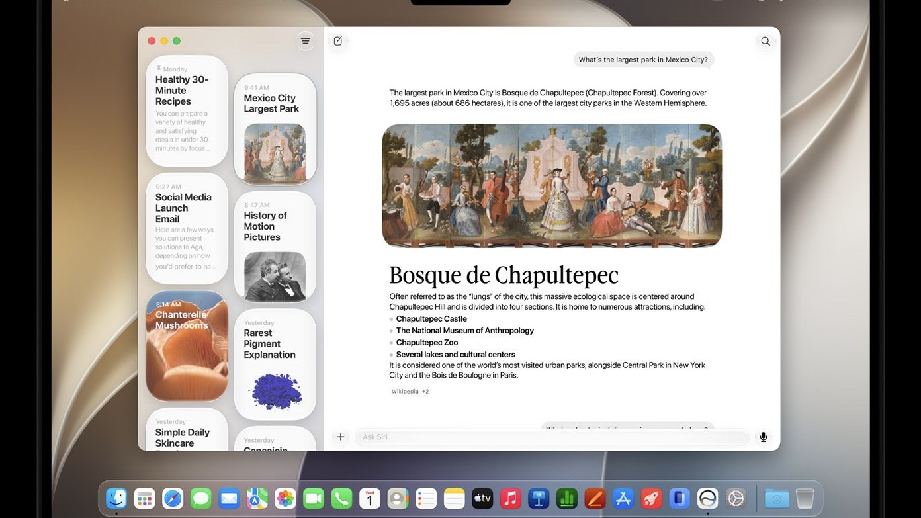The image size is (921, 518).
Task: Open System Settings from the dock
Action: (x=736, y=498)
